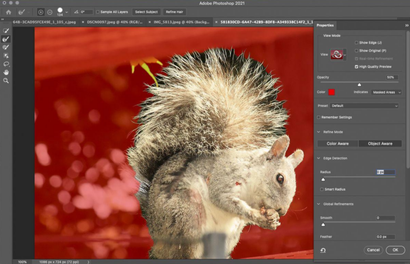410x264 pixels.
Task: Close the 581830CD-6A47 document tab
Action: [x=216, y=22]
